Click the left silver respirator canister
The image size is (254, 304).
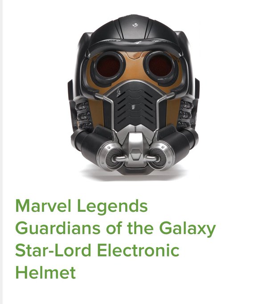(111, 156)
